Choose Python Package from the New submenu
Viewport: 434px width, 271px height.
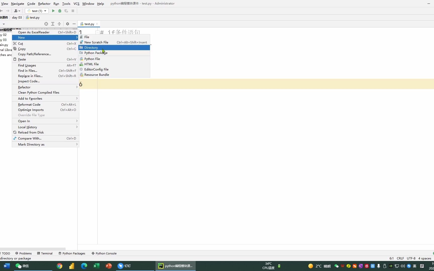(114, 53)
